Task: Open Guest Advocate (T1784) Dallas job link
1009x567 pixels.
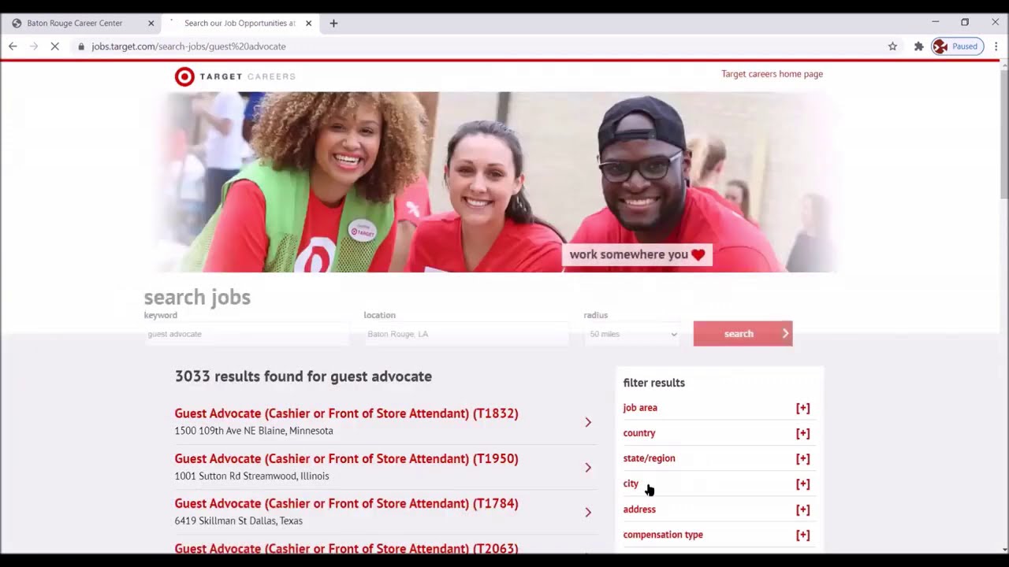Action: point(346,503)
